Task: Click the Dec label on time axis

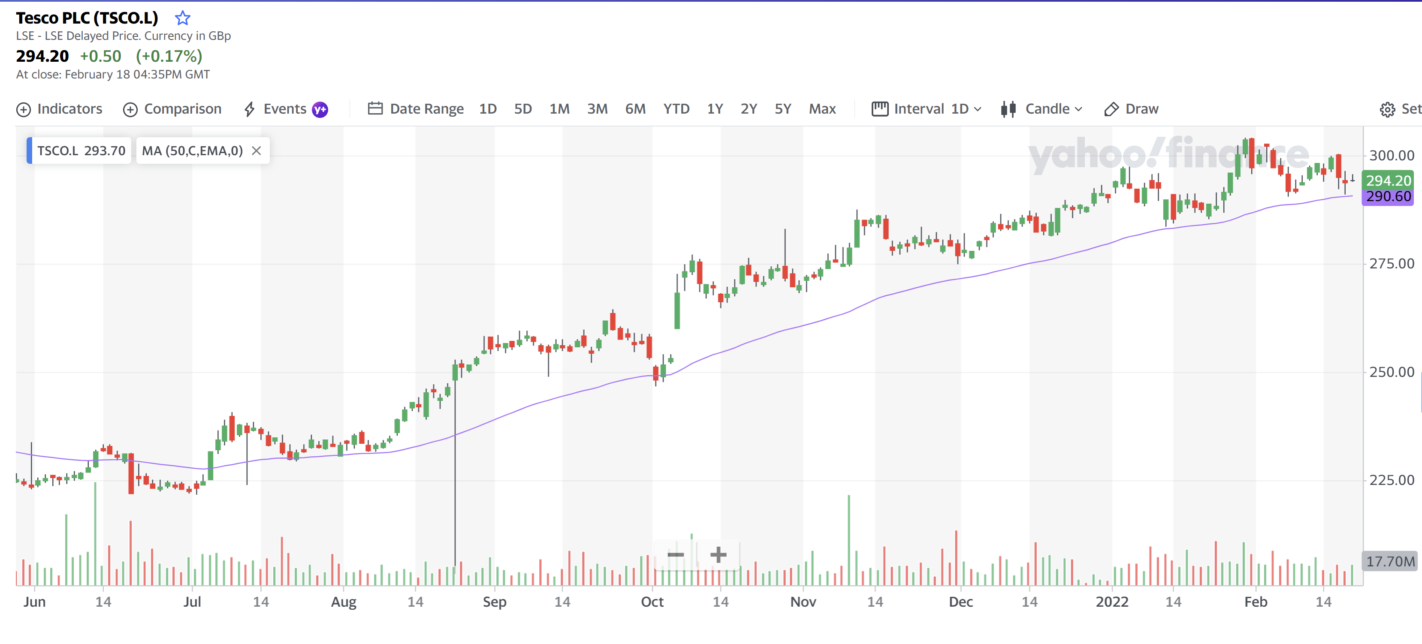Action: 960,602
